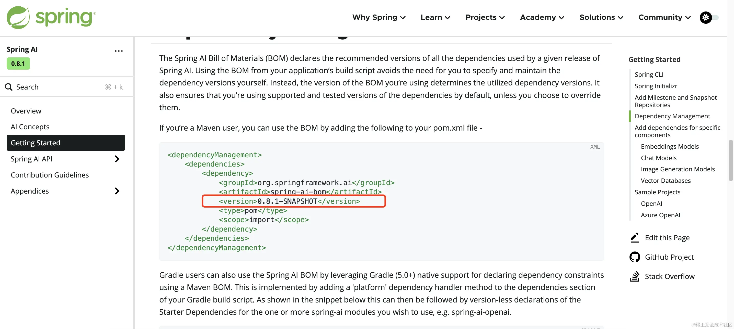Go to the Overview page
734x329 pixels.
(x=26, y=111)
